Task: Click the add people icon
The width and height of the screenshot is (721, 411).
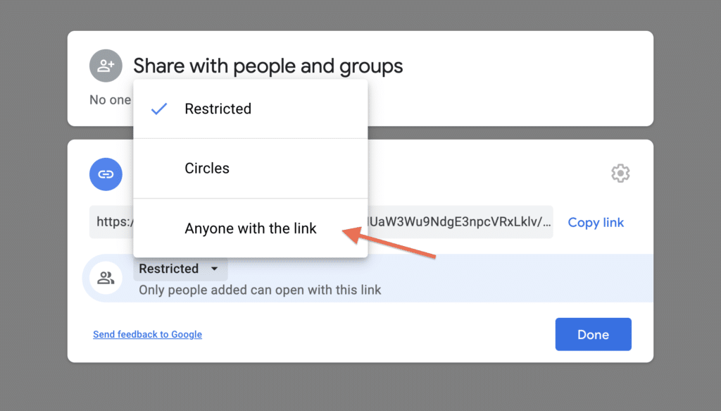Action: [106, 66]
